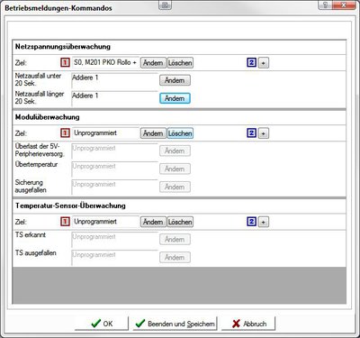Click the pin icon atop the title bar

(165, 5)
